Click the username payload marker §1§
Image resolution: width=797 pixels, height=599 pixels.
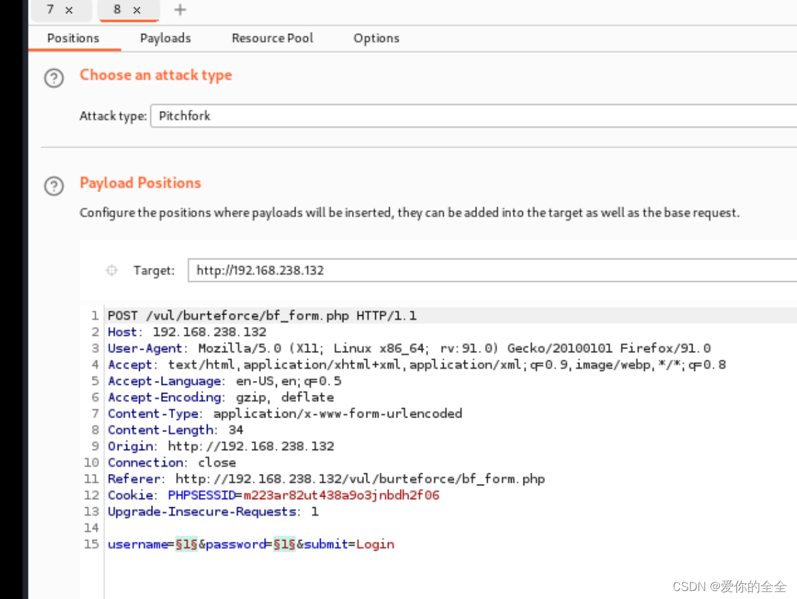point(186,544)
